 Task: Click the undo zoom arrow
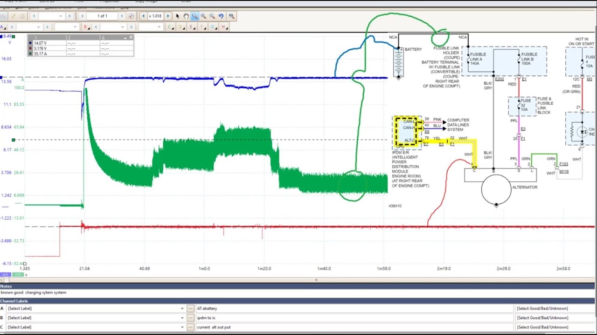pyautogui.click(x=221, y=16)
